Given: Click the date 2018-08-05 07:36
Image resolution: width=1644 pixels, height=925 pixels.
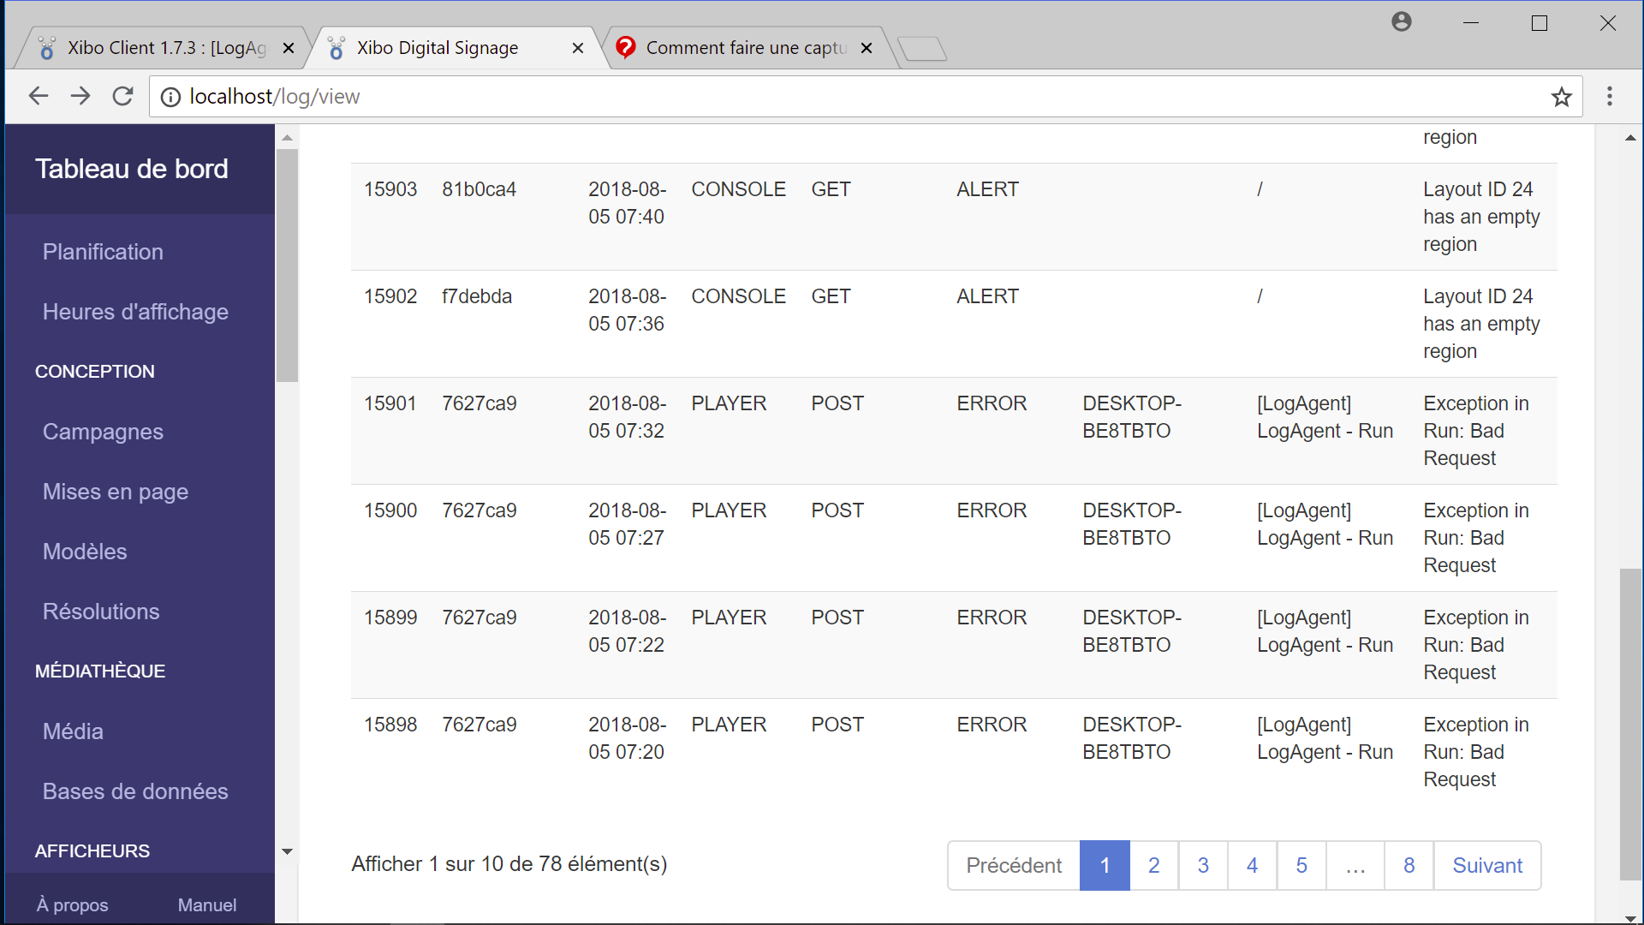Looking at the screenshot, I should (627, 310).
